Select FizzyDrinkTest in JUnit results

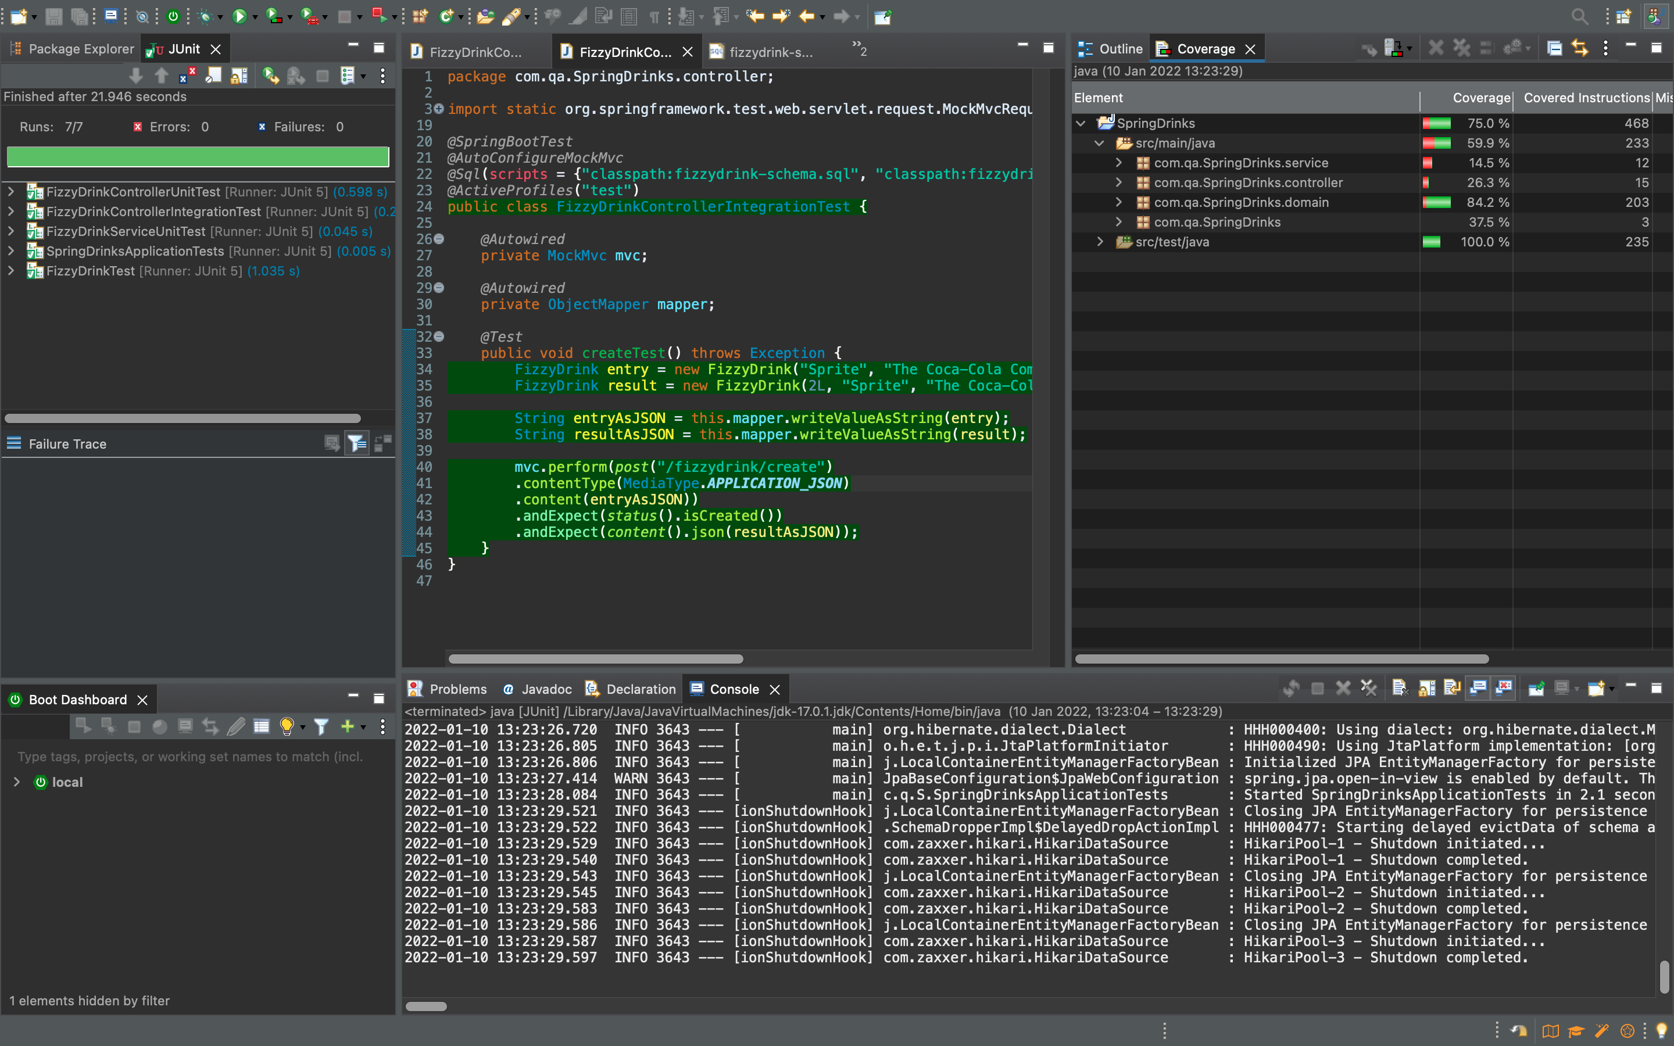pyautogui.click(x=90, y=270)
